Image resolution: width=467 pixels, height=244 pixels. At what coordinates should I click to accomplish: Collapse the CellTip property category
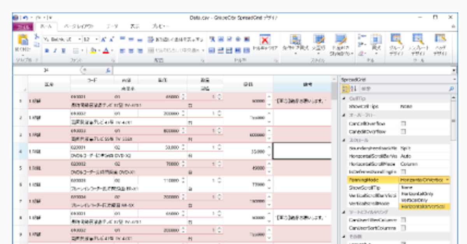click(344, 99)
